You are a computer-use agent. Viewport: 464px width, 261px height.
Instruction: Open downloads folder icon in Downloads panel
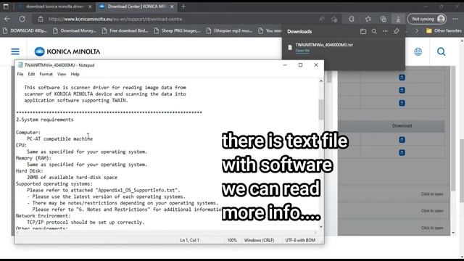pyautogui.click(x=363, y=31)
